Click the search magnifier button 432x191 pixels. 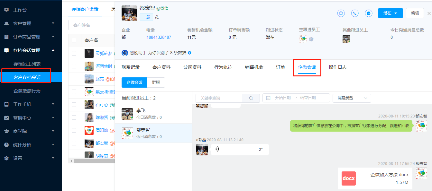point(251,98)
